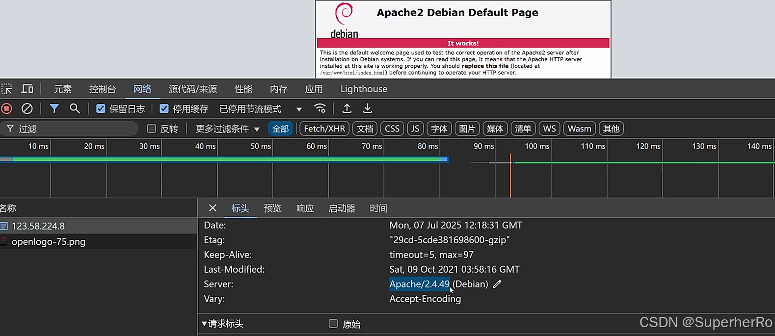775x336 pixels.
Task: Open the 应用 panel tab
Action: [314, 89]
